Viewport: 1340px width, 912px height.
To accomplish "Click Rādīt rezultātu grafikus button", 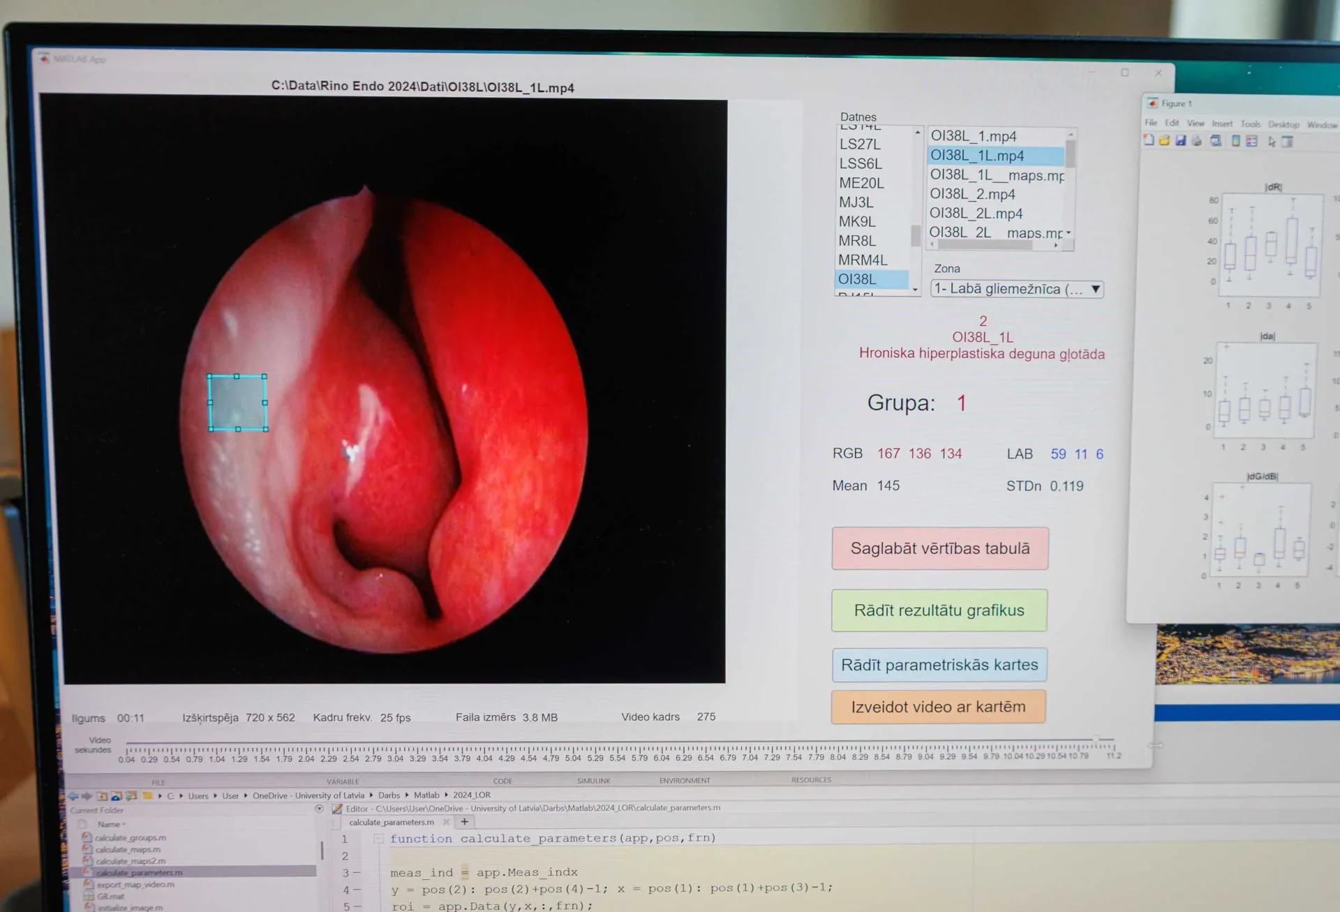I will pos(939,610).
